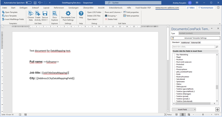The height and width of the screenshot is (117, 222).
Task: Click the Open Template icon
Action: 3,12
